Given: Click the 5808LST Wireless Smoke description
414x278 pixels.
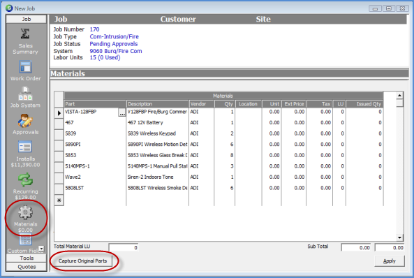Looking at the screenshot, I should click(158, 188).
